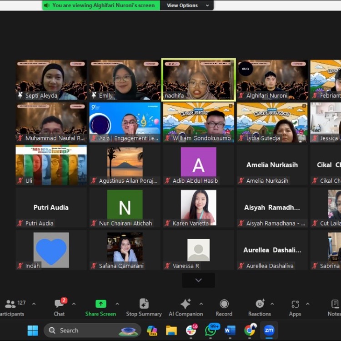Click the pin icon on Emlly's tile

(x=94, y=95)
